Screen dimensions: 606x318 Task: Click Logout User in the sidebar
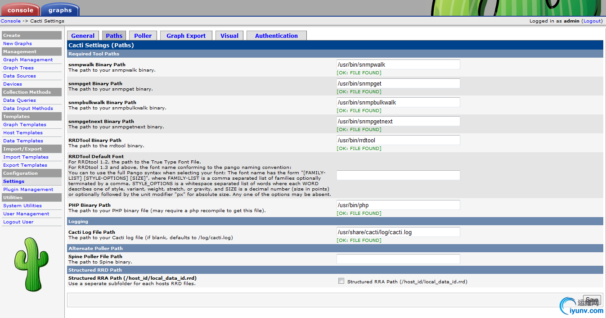(18, 222)
